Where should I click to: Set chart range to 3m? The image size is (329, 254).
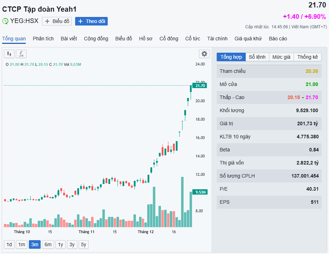(x=35, y=244)
